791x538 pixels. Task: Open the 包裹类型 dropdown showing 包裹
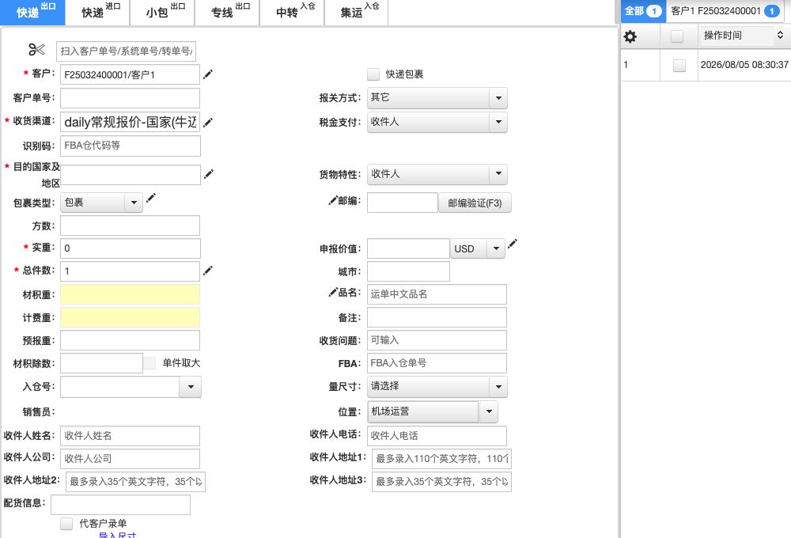(x=101, y=203)
